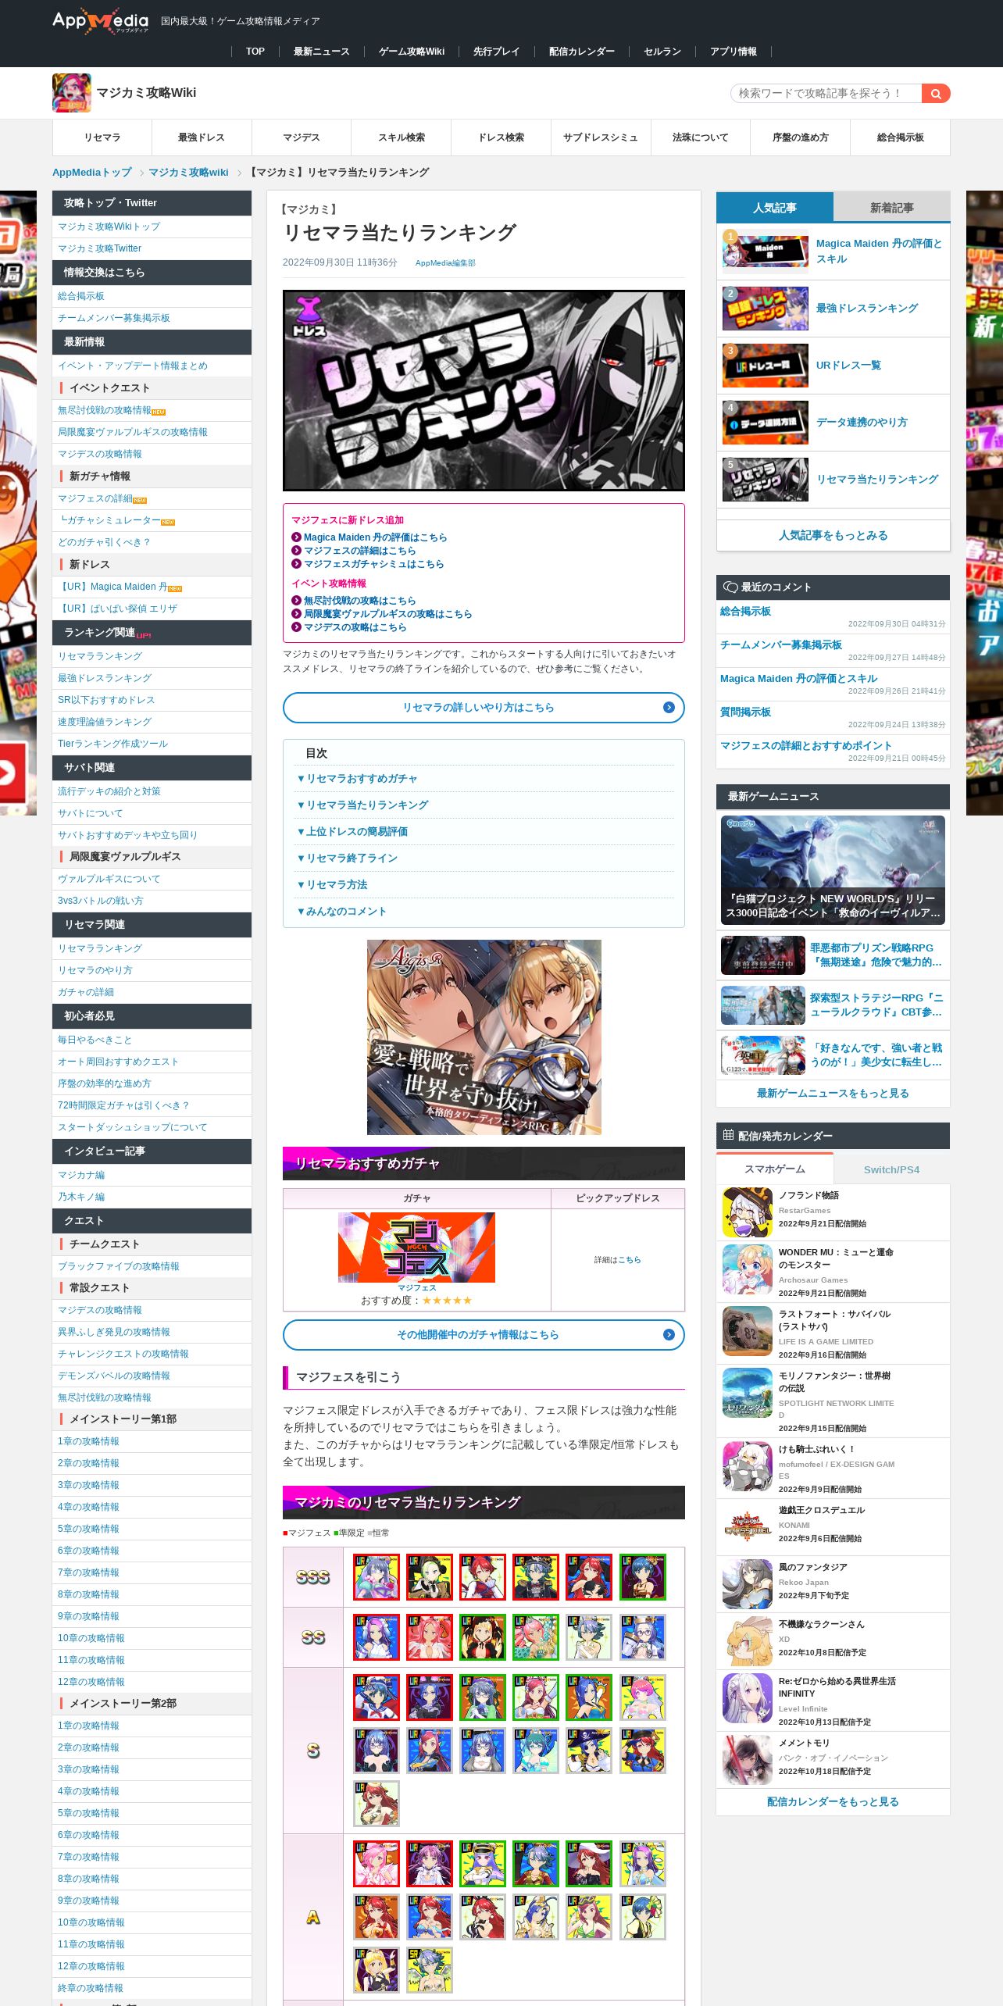
Task: Jump to みんなのコメント in contents
Action: click(341, 912)
